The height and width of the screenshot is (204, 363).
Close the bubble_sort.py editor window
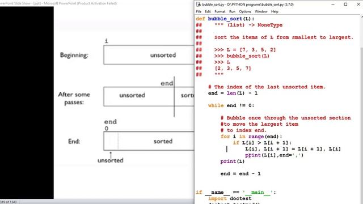pos(358,4)
